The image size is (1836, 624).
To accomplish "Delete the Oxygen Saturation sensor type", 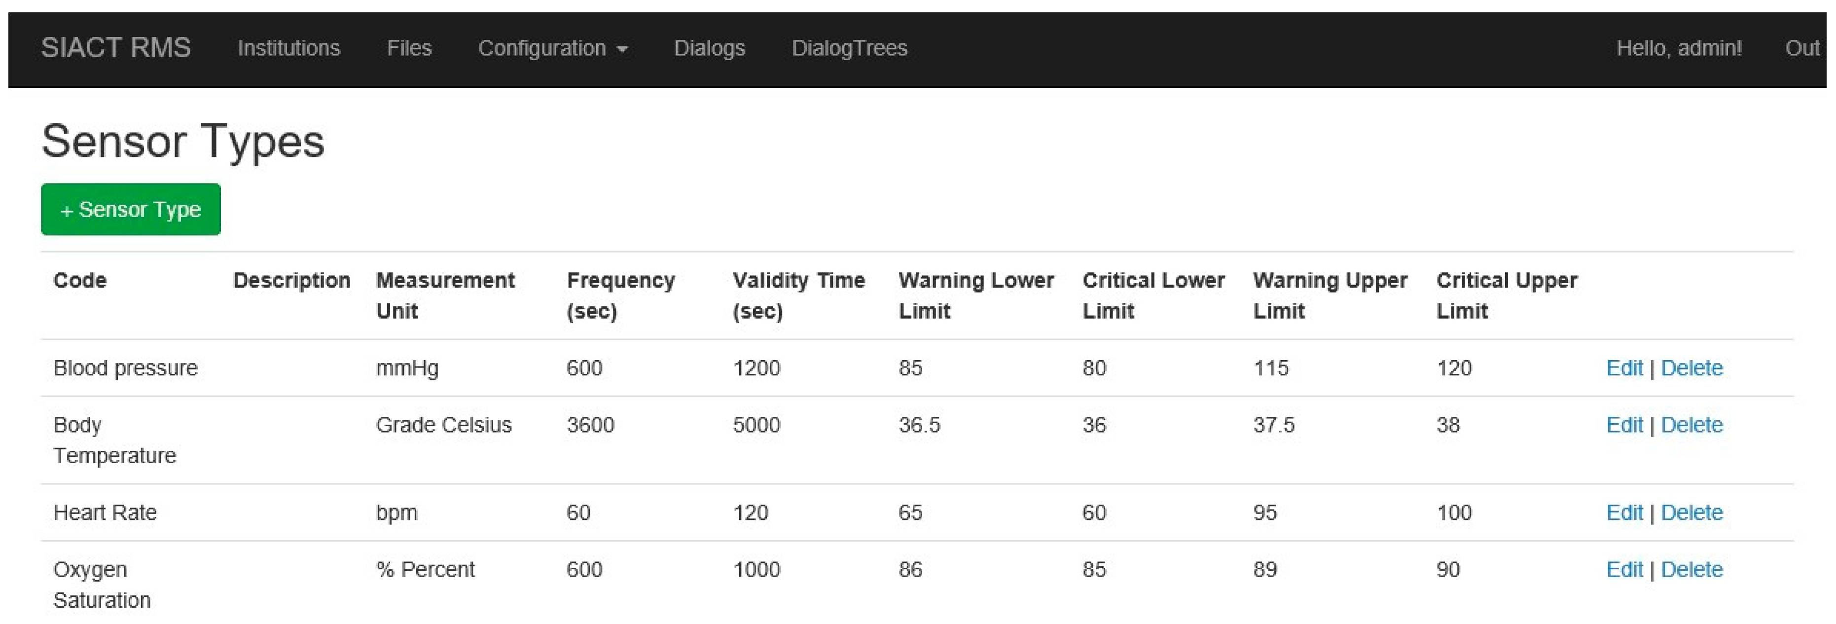I will pos(1692,570).
